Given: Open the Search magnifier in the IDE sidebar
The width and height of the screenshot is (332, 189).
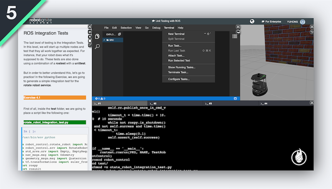Looking at the screenshot, I should pyautogui.click(x=97, y=46).
